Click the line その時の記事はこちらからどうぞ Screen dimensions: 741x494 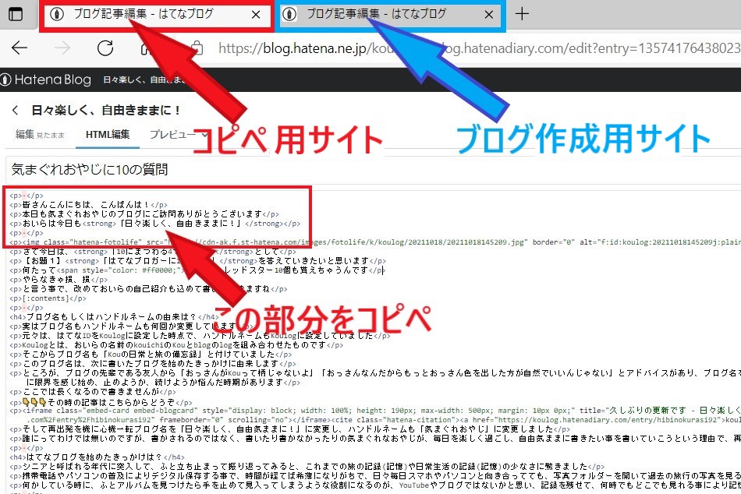[101, 403]
